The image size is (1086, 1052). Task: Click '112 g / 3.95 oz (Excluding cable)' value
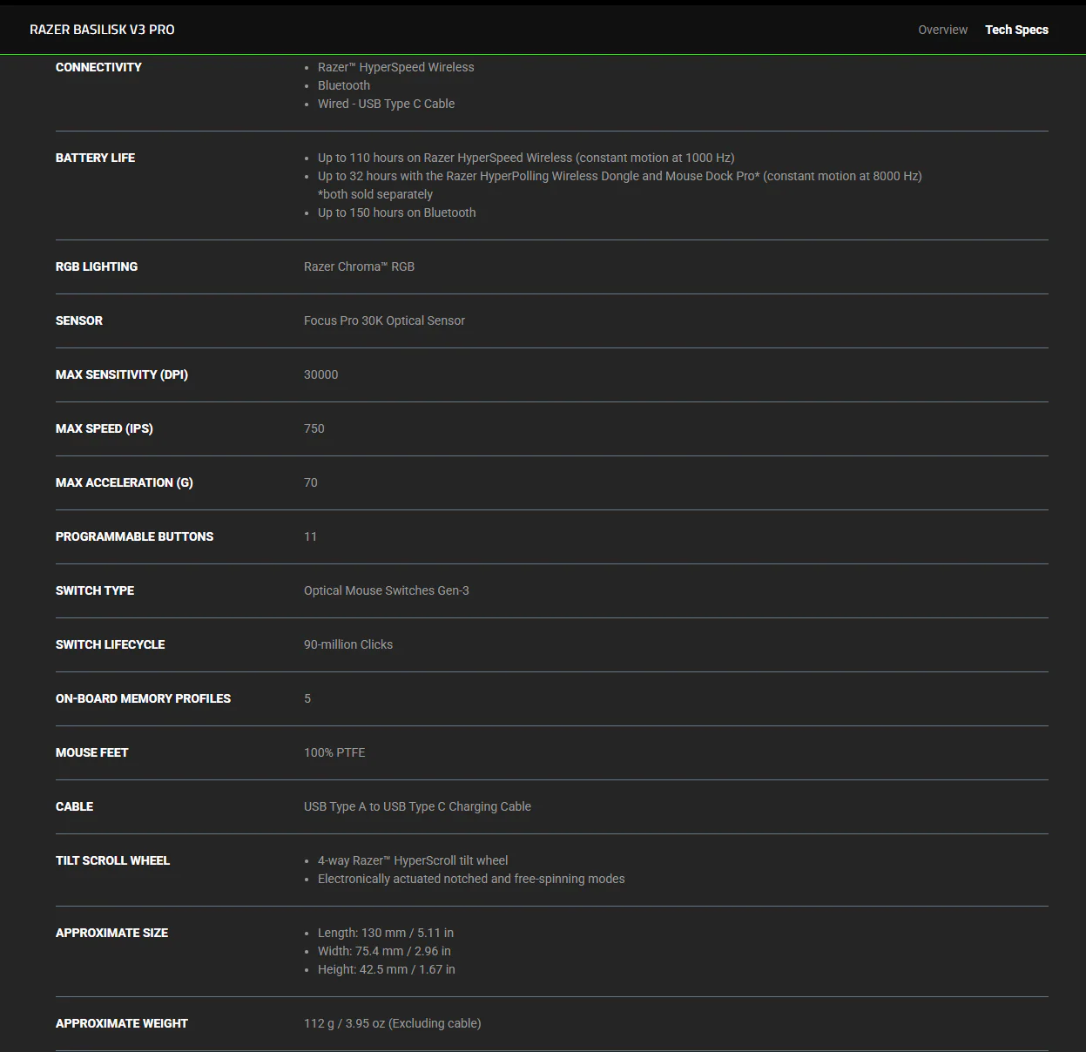pyautogui.click(x=393, y=1023)
